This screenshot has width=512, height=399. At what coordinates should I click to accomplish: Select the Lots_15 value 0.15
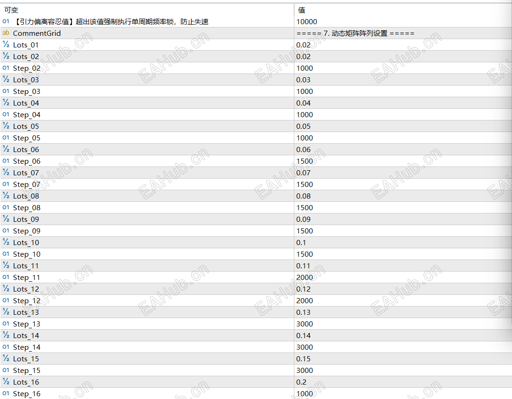point(303,359)
